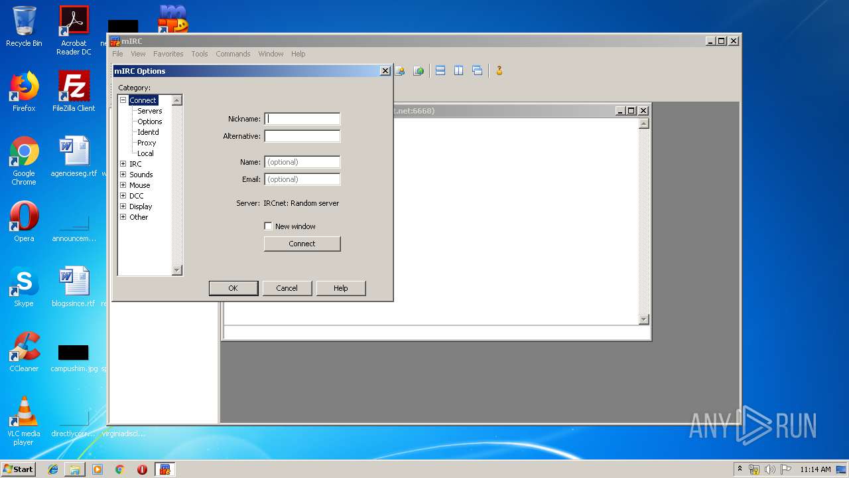Click volume speaker tray icon
Screen dimensions: 849x478
[770, 469]
